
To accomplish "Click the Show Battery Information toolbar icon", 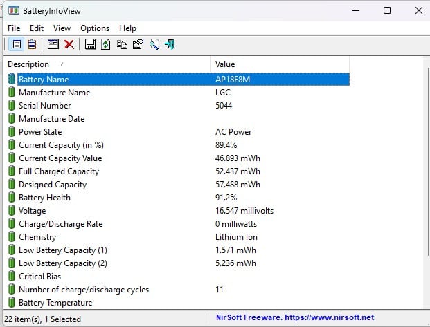I will pyautogui.click(x=17, y=44).
